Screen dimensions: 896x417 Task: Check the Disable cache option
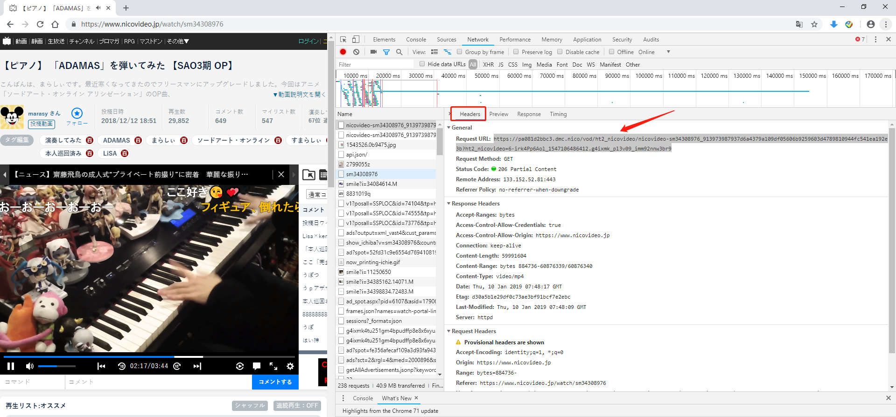[x=560, y=52]
